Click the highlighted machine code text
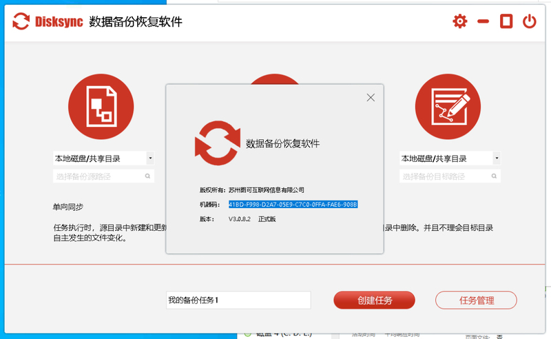 tap(293, 205)
